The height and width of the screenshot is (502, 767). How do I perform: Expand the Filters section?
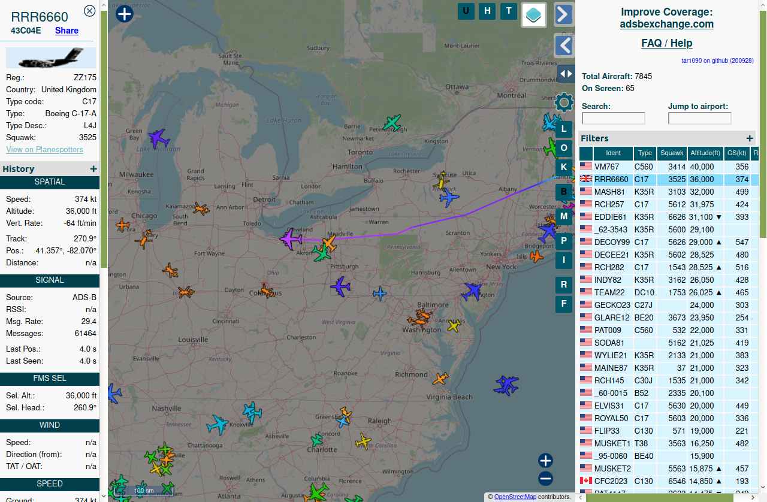(x=750, y=138)
